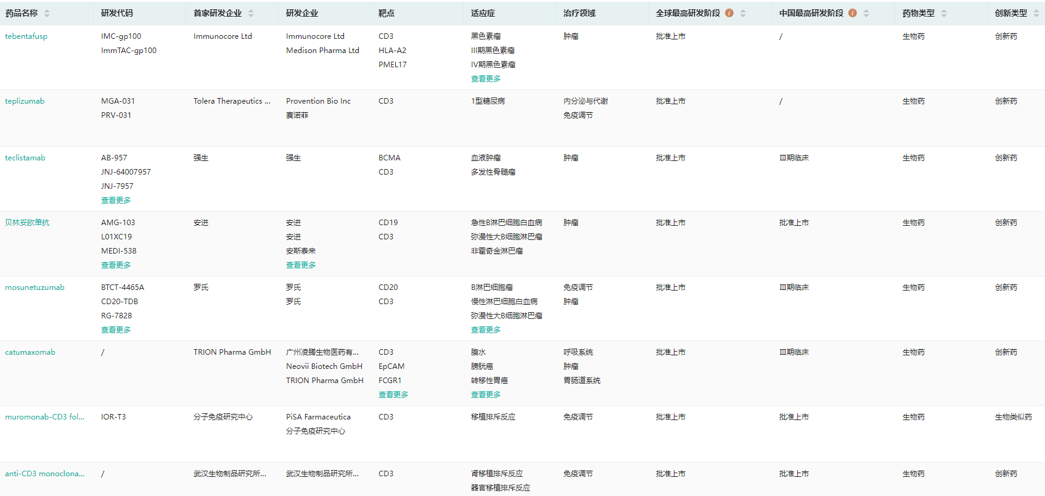Select the code AMG-103

(x=118, y=223)
